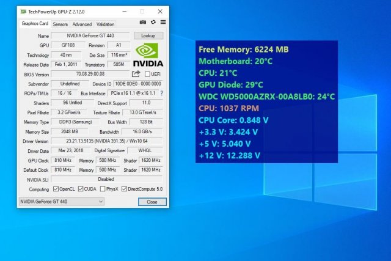Image resolution: width=391 pixels, height=261 pixels.
Task: Click the BIOS Version field 70.08.29.00.08
Action: [90, 74]
